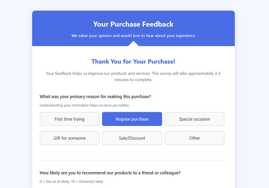269x188 pixels.
Task: Click the recommend to a friend question
Action: (110, 173)
